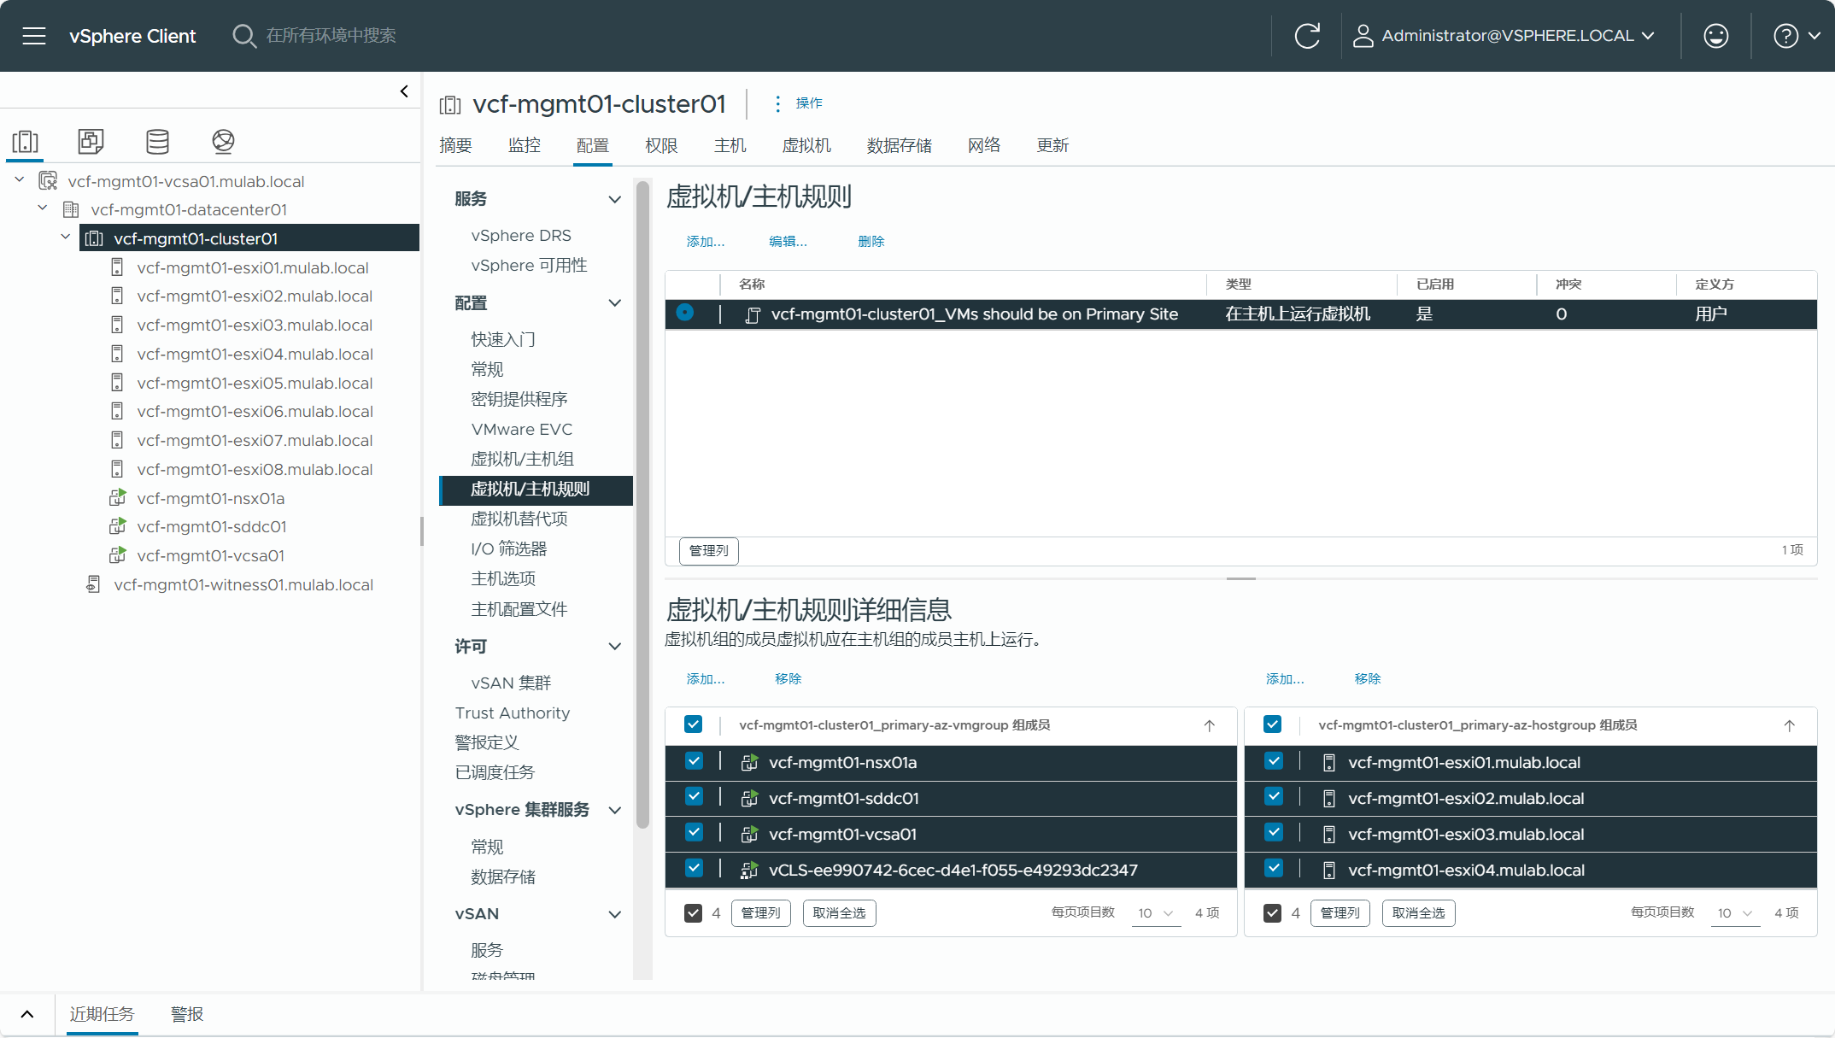Click the refresh icon in header

pos(1307,36)
